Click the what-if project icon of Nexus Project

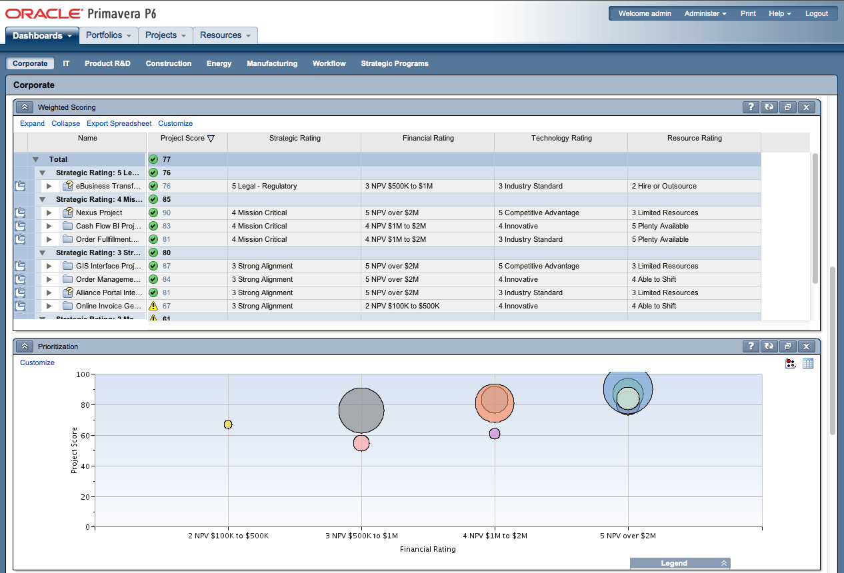point(68,213)
